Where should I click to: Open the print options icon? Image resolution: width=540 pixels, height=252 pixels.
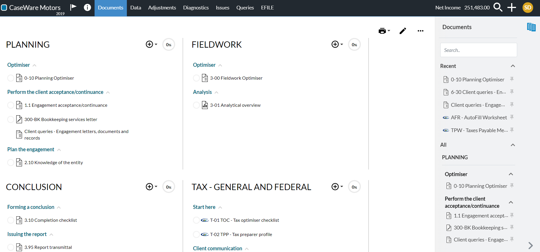384,31
